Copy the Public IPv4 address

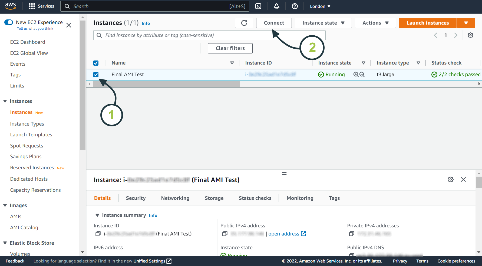[x=225, y=234]
